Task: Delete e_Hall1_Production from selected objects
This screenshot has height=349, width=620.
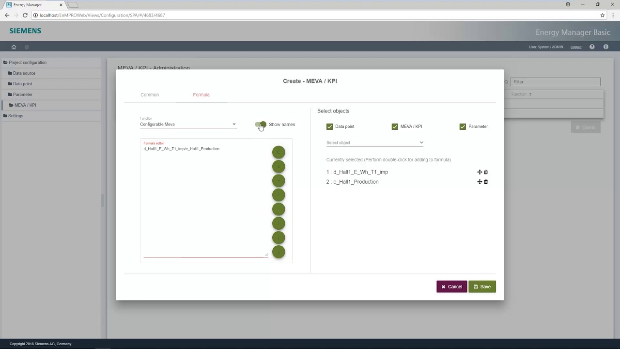Action: (x=486, y=182)
